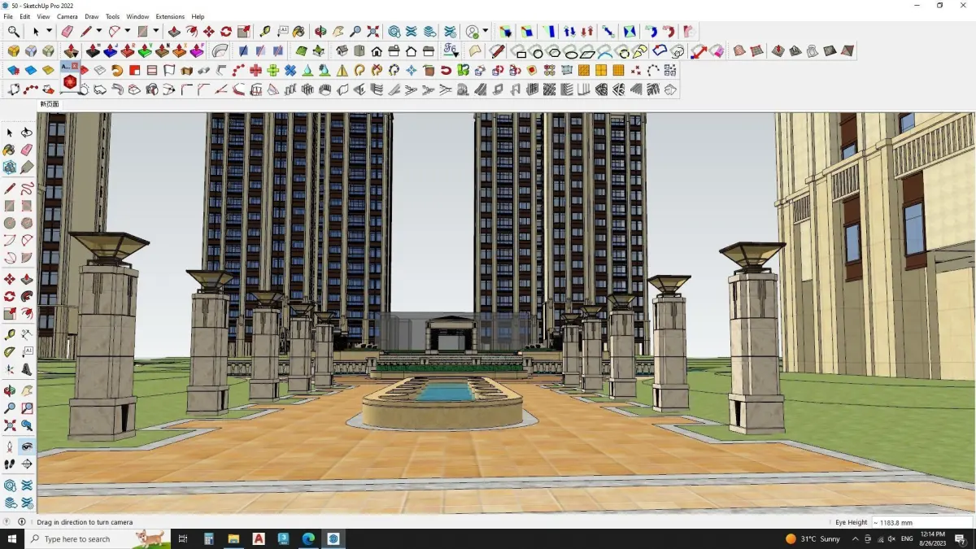Select the Search magnifier icon in top toolbar
Screen dimensions: 976x549
click(x=14, y=31)
